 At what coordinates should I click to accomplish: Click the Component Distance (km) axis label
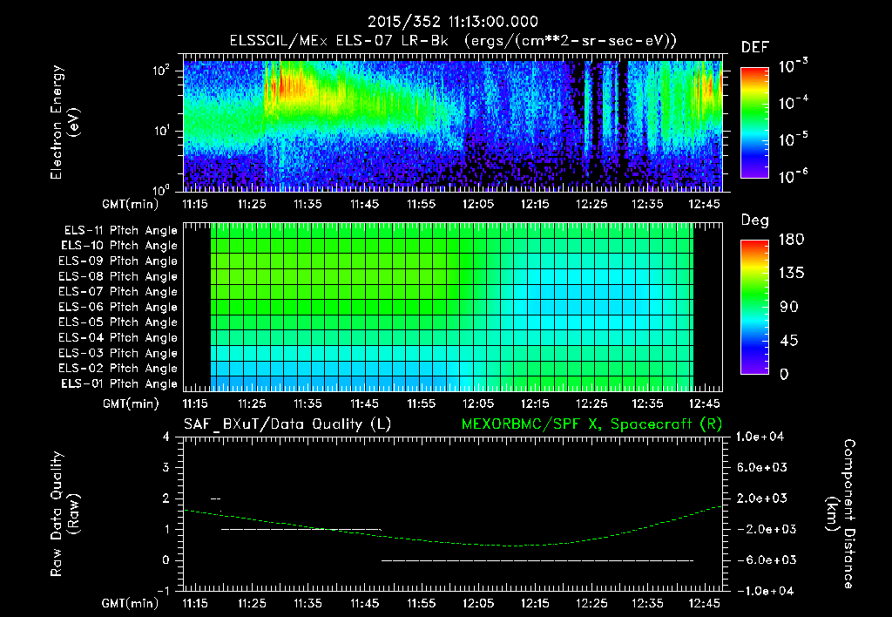coord(841,513)
